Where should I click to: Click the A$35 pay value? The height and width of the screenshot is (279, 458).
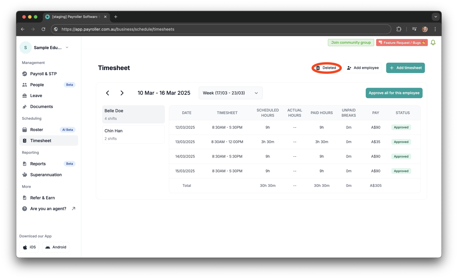coord(376,142)
